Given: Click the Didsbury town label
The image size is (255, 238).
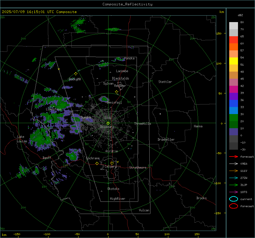Looking at the screenshot, I should click(107, 127).
